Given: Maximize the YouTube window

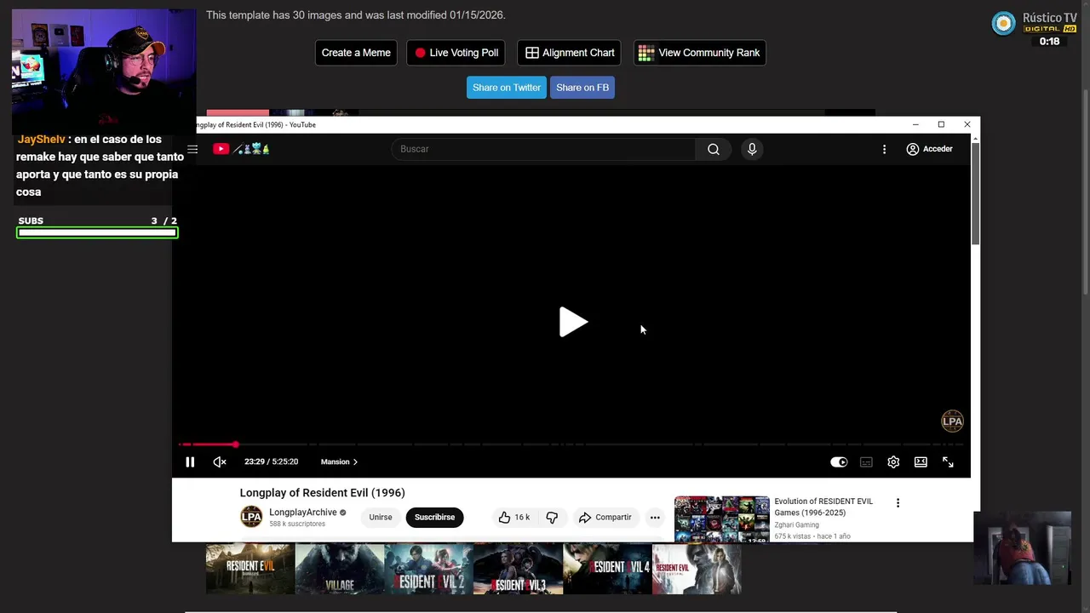Looking at the screenshot, I should 941,124.
